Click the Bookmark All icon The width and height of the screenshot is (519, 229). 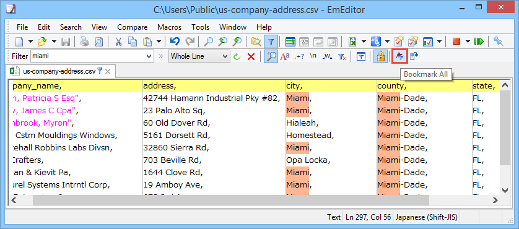click(x=399, y=56)
